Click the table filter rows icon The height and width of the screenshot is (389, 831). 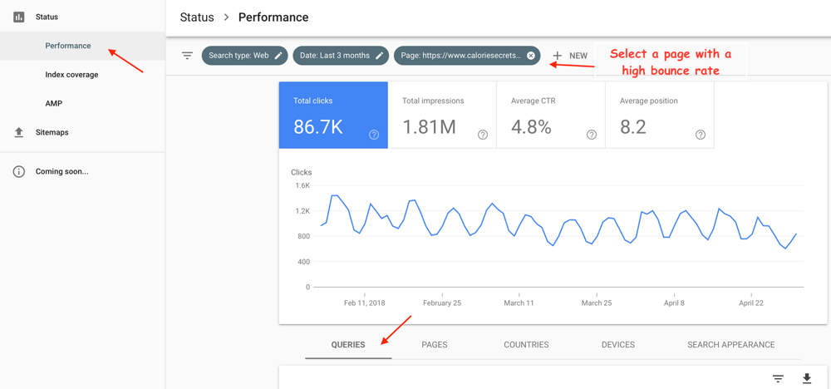(778, 378)
